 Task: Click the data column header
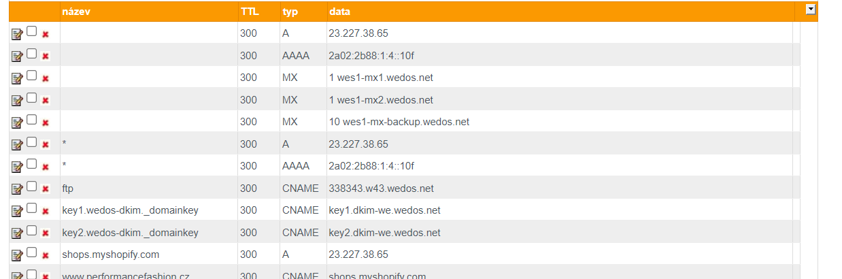tap(339, 12)
